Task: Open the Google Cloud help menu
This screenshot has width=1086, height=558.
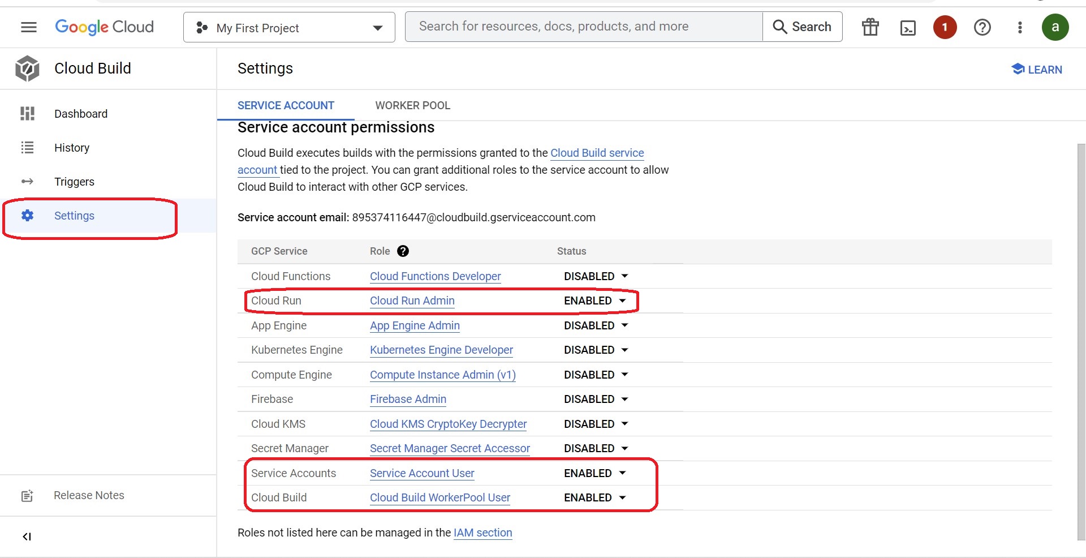Action: [982, 27]
